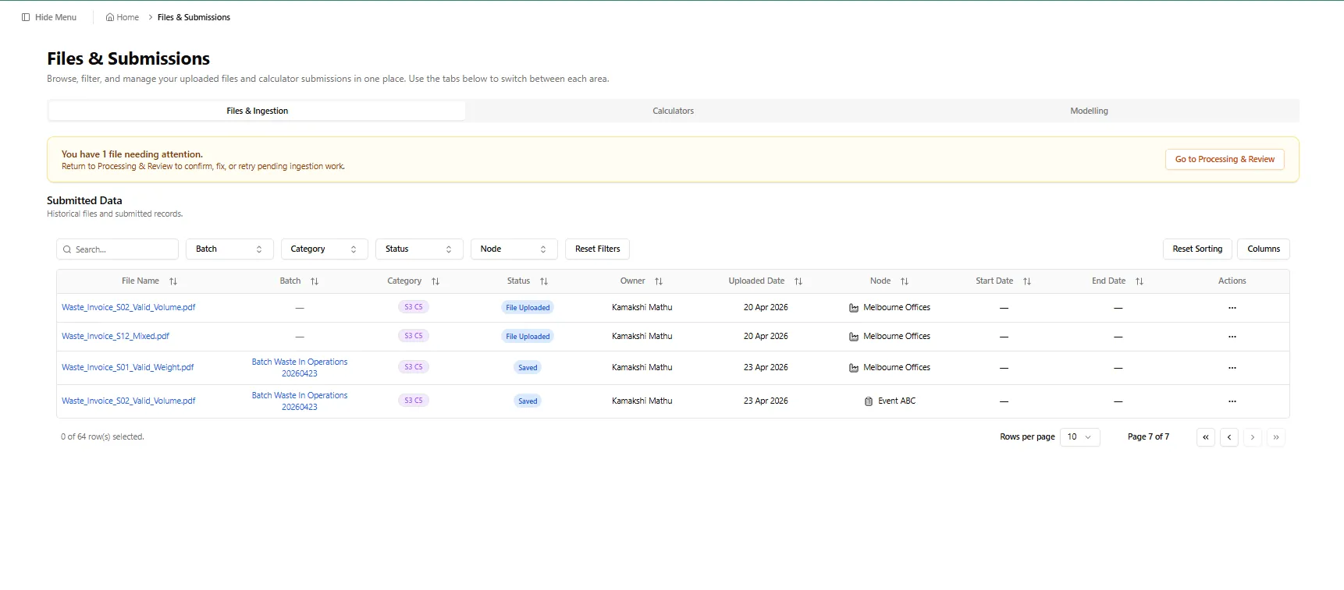Click Kamakshi Mathu owner in S12_Mixed row

pos(642,337)
